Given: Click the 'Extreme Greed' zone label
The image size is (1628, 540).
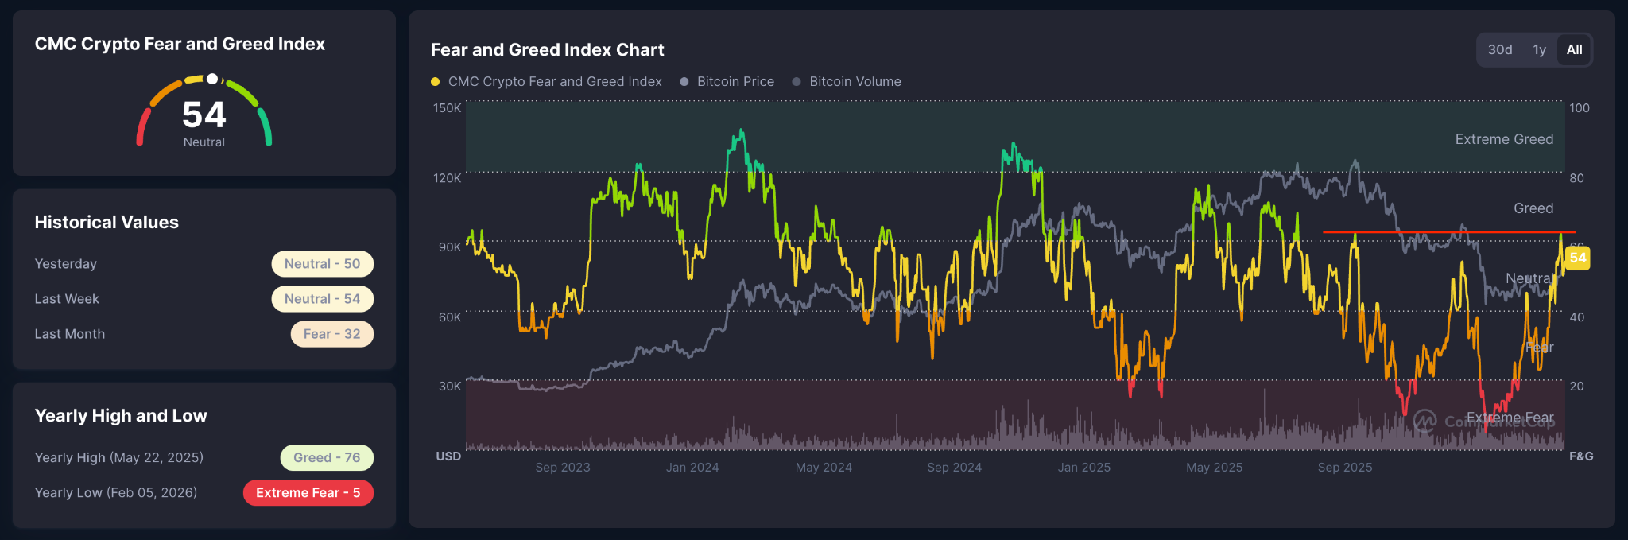Looking at the screenshot, I should coord(1504,139).
